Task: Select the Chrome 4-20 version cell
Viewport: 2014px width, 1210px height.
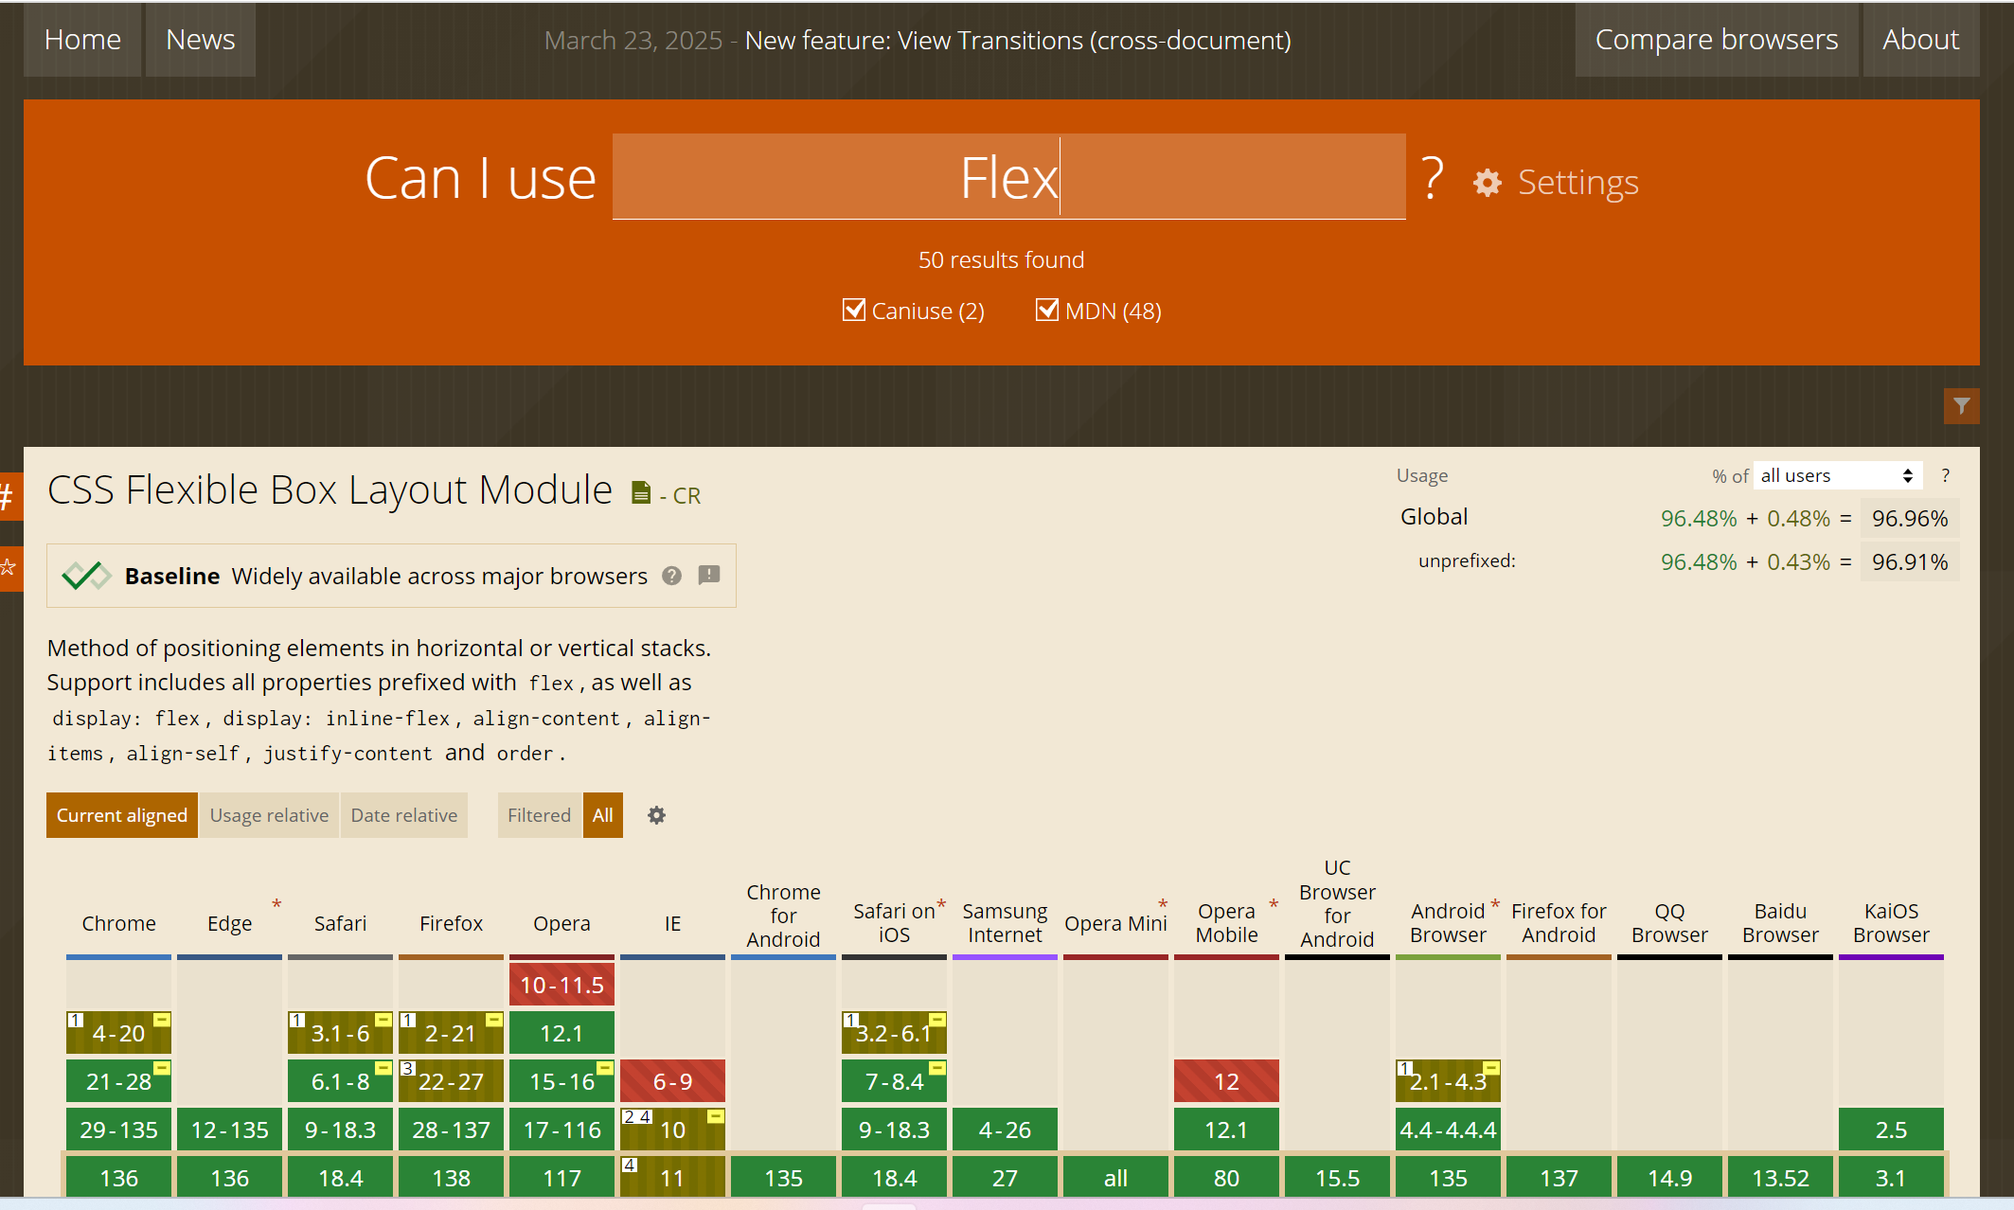Action: point(118,1033)
